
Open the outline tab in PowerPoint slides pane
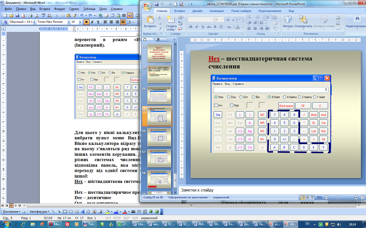pos(158,40)
